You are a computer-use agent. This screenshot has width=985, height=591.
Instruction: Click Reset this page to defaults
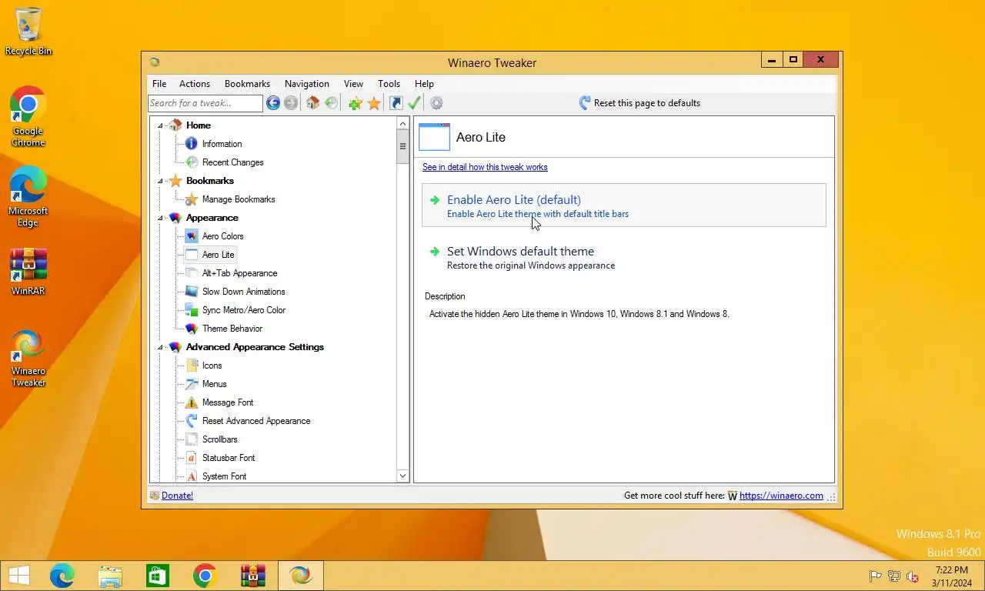pos(639,103)
